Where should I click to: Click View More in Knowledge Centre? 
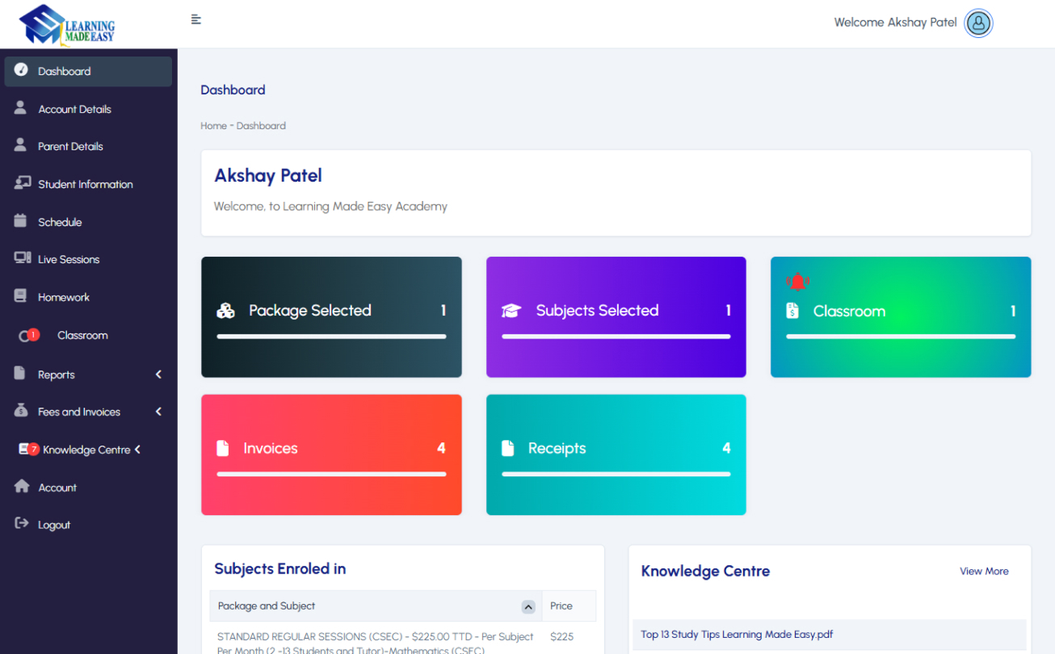point(984,571)
